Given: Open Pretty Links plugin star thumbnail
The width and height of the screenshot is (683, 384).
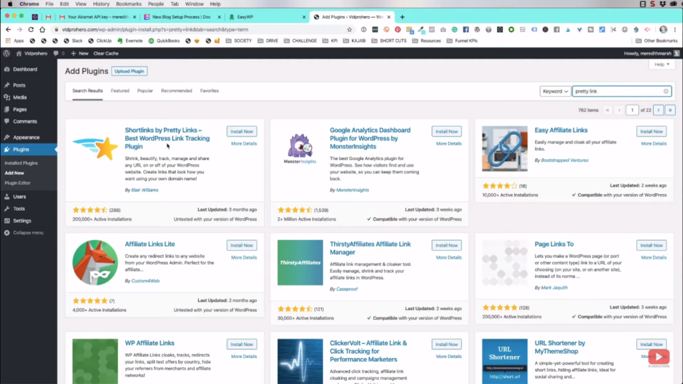Looking at the screenshot, I should (95, 149).
